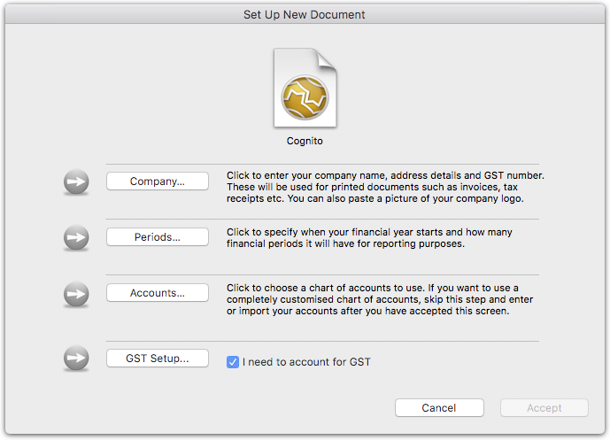Viewport: 610px width, 440px height.
Task: Click the Cognito file name label
Action: (305, 141)
